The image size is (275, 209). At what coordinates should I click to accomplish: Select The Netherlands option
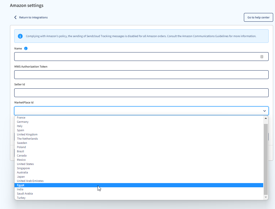139,138
